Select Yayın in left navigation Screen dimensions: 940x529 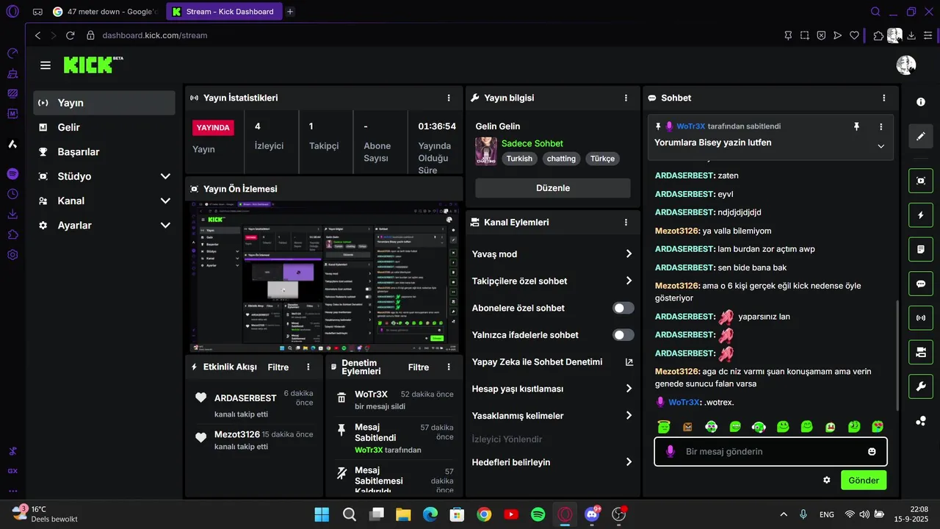(104, 103)
